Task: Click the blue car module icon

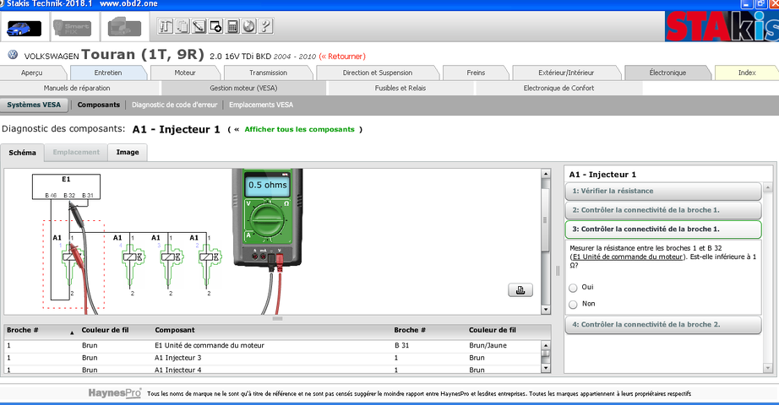Action: pyautogui.click(x=25, y=27)
